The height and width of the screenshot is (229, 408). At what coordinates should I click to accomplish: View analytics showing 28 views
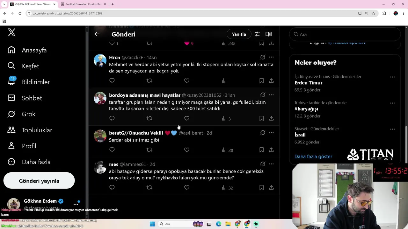tap(227, 150)
